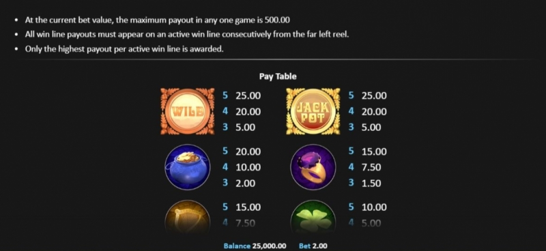Click the Pay Table heading

tap(278, 76)
